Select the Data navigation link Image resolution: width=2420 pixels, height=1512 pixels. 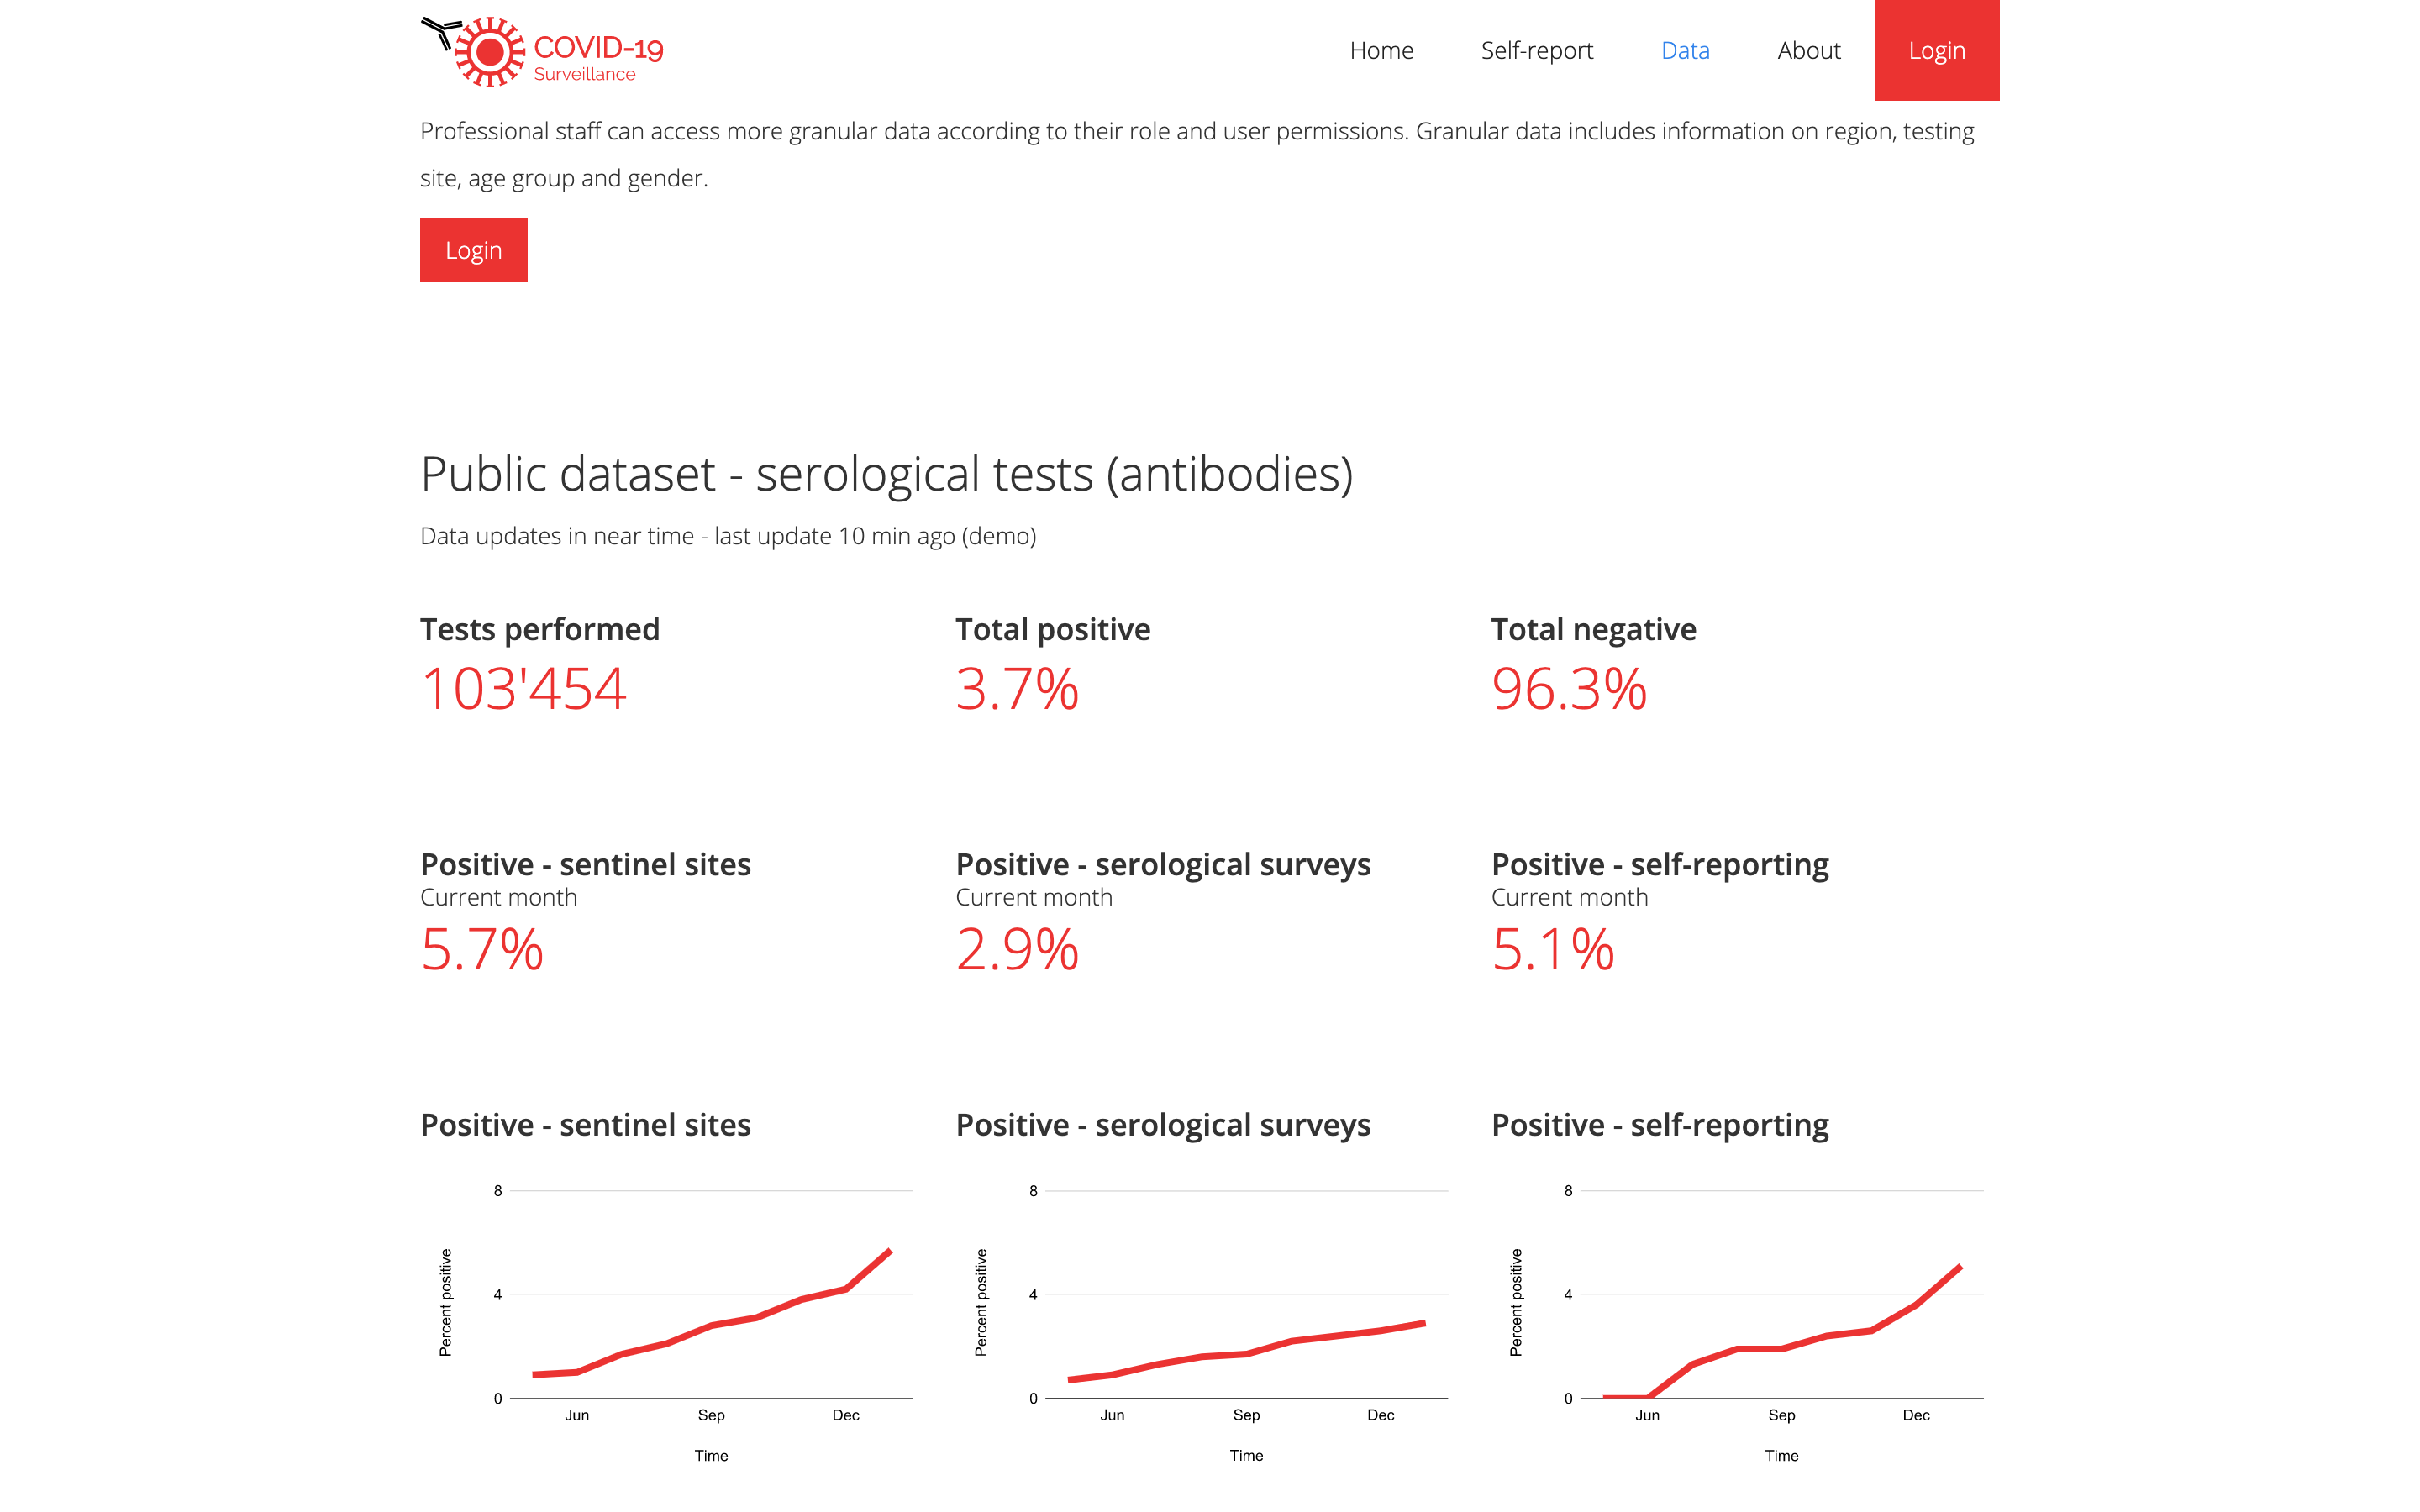coord(1685,50)
